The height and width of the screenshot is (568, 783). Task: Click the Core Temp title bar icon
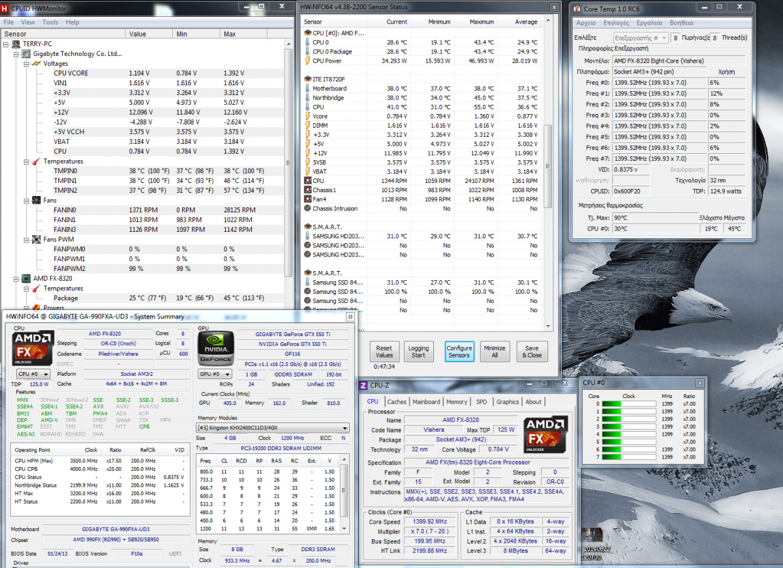click(577, 8)
